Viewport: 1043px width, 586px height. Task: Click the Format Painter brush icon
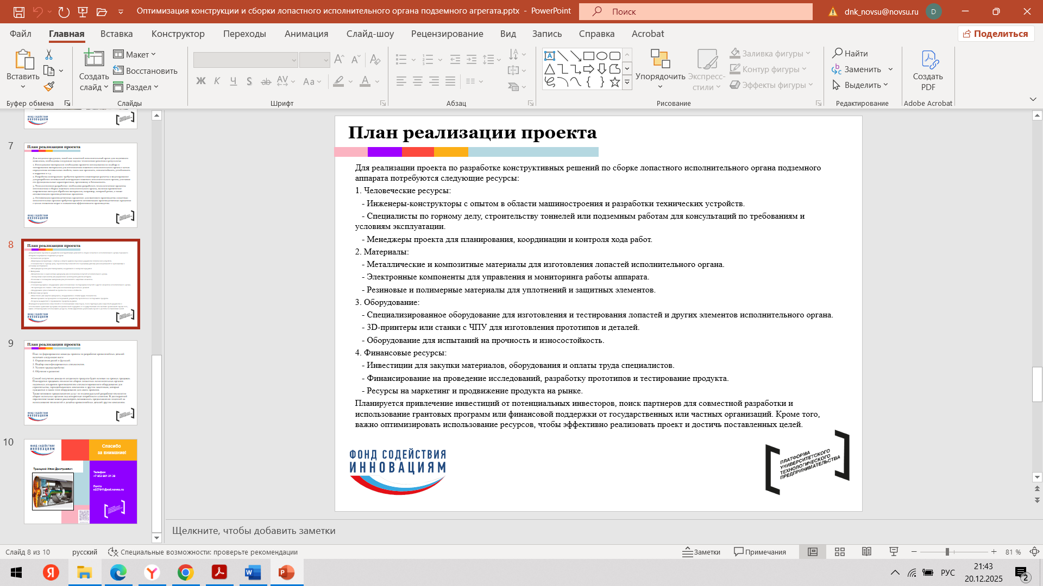pyautogui.click(x=49, y=86)
